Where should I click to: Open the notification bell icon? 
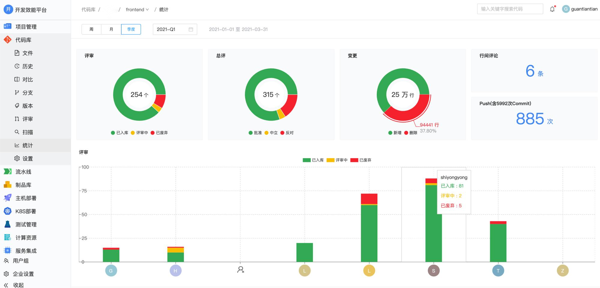tap(552, 9)
